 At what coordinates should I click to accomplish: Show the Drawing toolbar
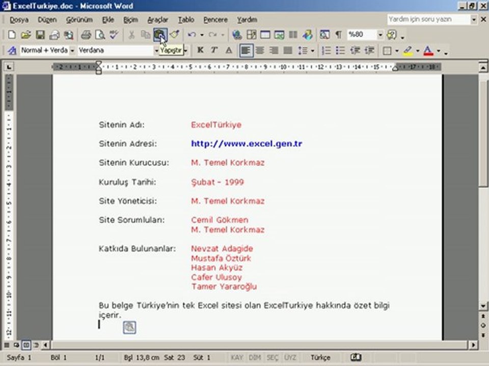tap(308, 35)
